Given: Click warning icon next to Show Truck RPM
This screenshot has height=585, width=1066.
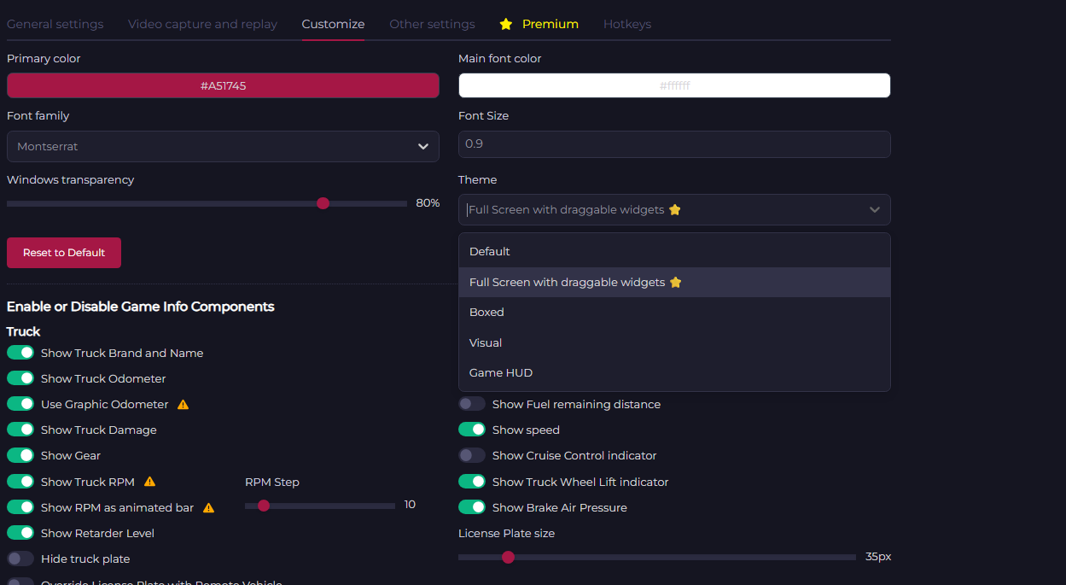Looking at the screenshot, I should pyautogui.click(x=149, y=482).
